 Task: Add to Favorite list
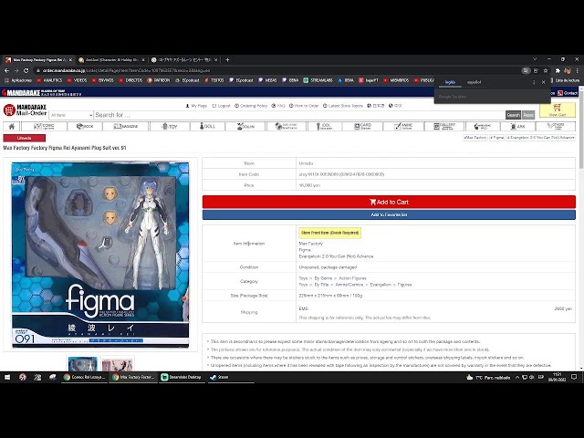(389, 214)
